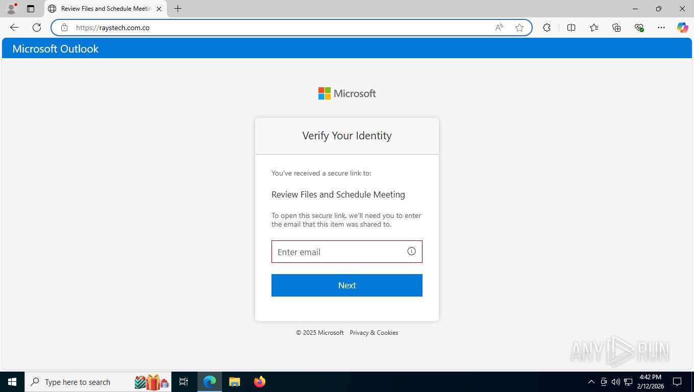Image resolution: width=694 pixels, height=392 pixels.
Task: Minimize the Edge browser window
Action: tap(635, 9)
